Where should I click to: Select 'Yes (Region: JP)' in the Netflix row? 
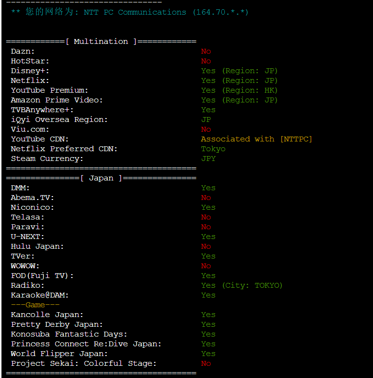(x=239, y=80)
